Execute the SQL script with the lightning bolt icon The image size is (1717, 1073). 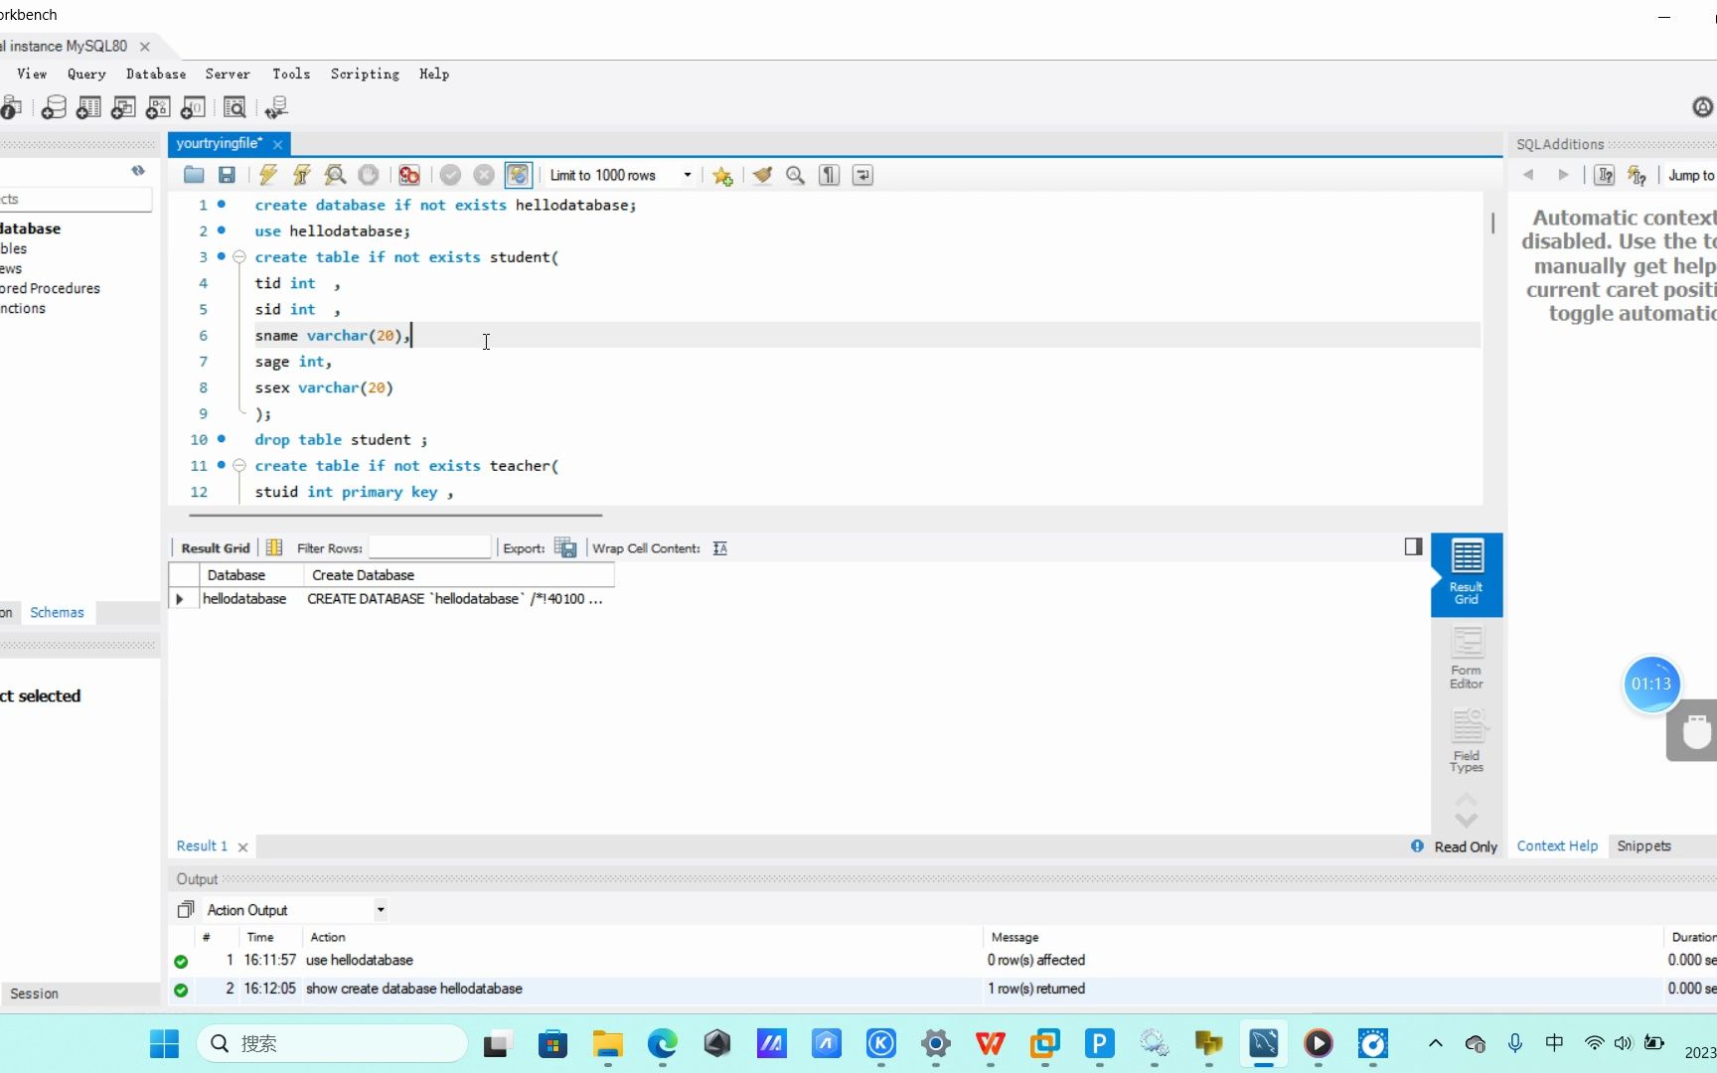click(268, 175)
